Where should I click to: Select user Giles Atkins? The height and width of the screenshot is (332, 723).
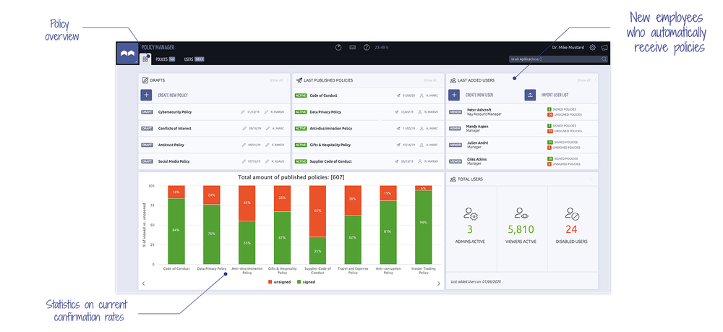(x=522, y=161)
